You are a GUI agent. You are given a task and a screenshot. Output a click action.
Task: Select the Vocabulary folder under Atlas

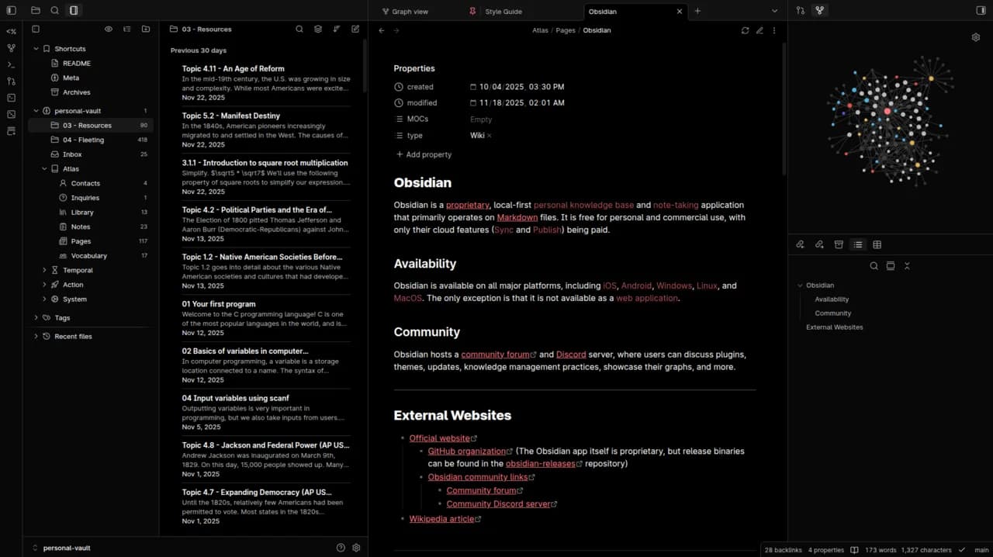[91, 255]
